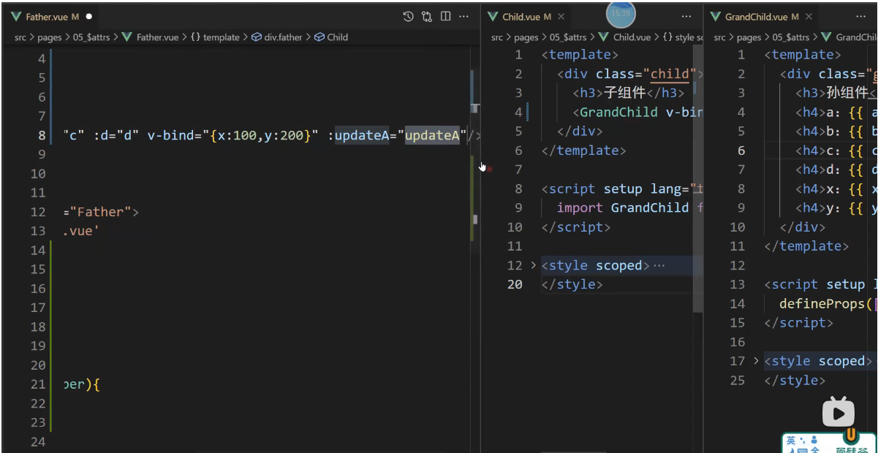Open the timeline history icon in Father.vue toolbar
878x453 pixels.
click(x=409, y=16)
